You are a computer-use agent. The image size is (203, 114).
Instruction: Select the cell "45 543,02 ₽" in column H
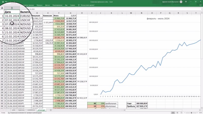[x=82, y=54]
